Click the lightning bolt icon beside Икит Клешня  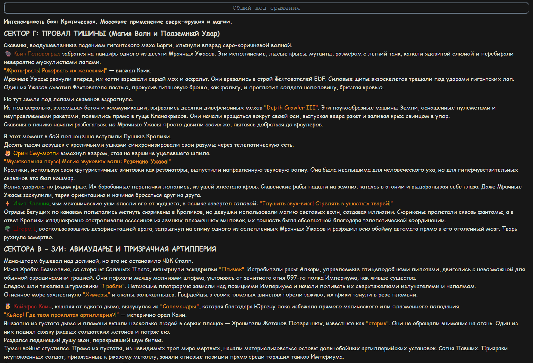(8, 204)
